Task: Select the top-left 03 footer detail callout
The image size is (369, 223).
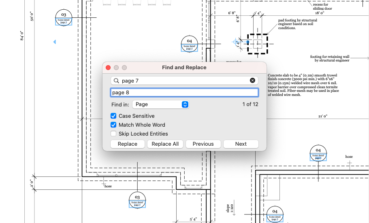Action: click(64, 18)
